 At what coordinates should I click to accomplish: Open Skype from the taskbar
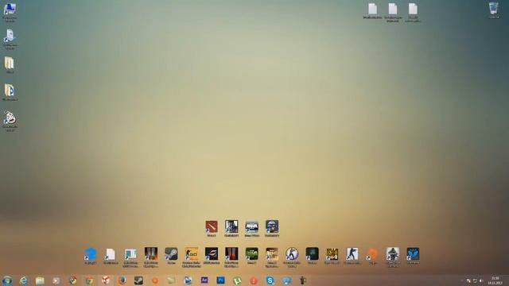click(270, 280)
